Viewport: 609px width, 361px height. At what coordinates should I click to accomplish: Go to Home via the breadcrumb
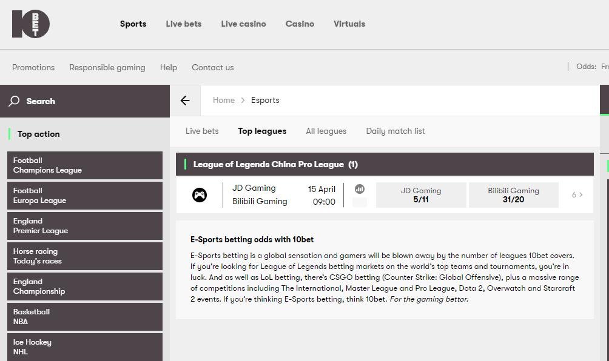(x=223, y=100)
